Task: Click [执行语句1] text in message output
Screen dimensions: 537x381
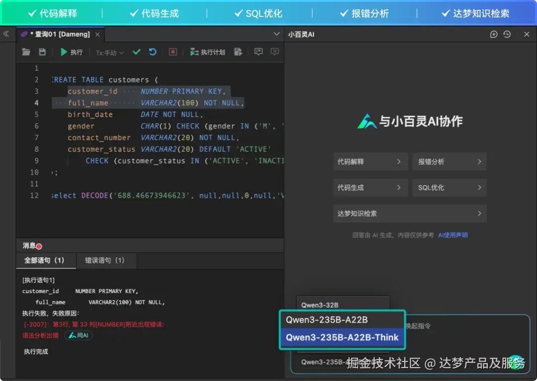Action: pyautogui.click(x=38, y=281)
